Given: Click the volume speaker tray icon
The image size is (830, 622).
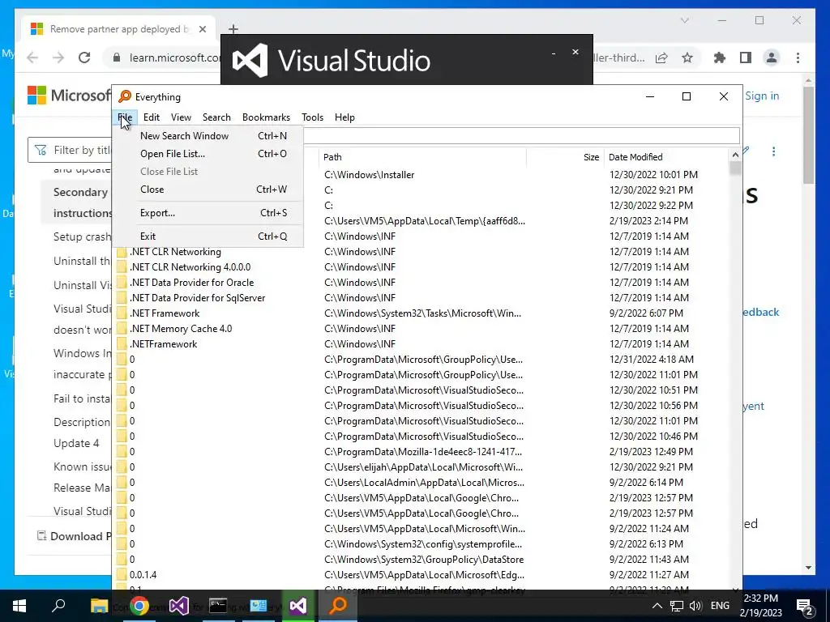Looking at the screenshot, I should point(695,606).
